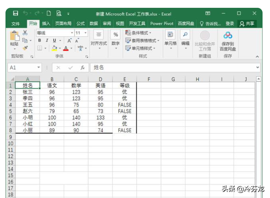270x198 pixels.
Task: Click the formula bar showing 姓名
Action: coord(173,68)
